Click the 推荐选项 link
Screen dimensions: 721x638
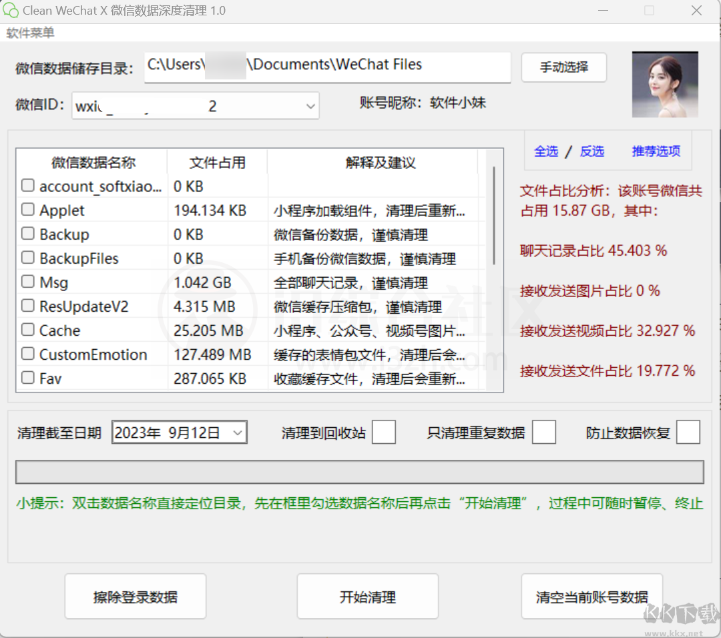click(656, 151)
